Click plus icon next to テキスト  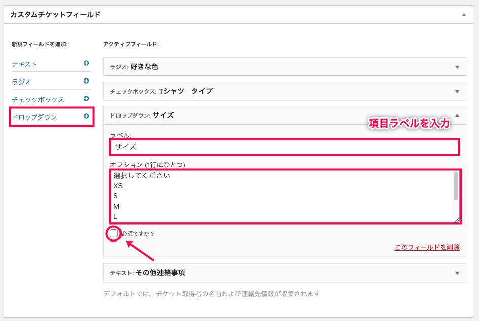click(x=86, y=63)
